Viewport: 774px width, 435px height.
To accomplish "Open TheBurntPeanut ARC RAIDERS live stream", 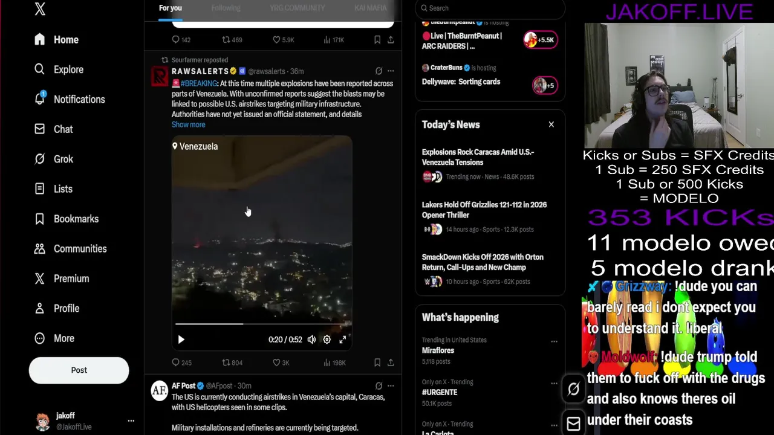I will [x=462, y=41].
